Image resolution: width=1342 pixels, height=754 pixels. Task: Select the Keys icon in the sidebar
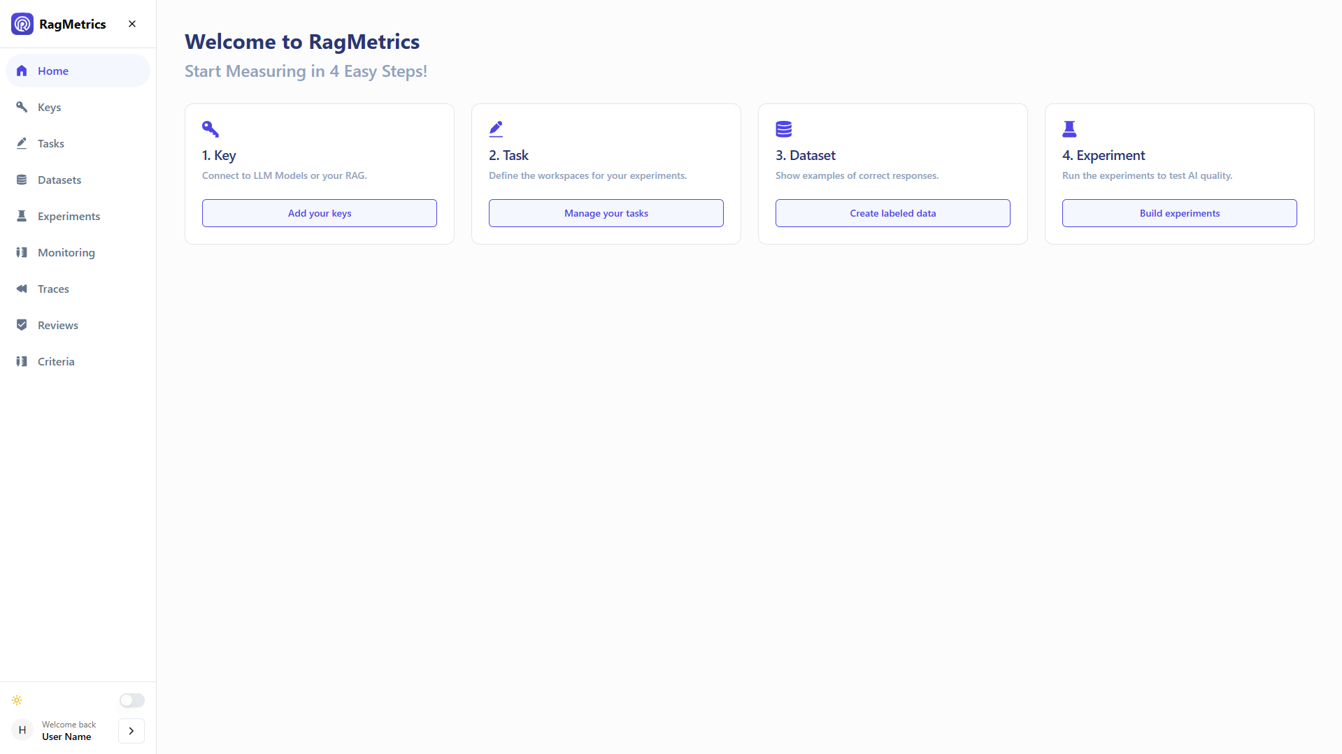[22, 106]
